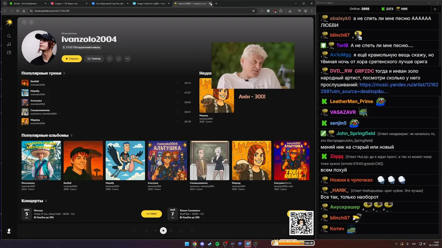This screenshot has width=442, height=248.
Task: Click the address bar music.yandex.ru URL
Action: [52, 11]
